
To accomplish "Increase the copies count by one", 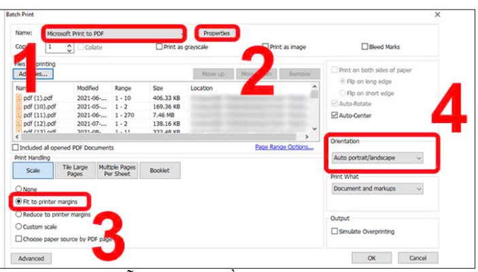I will point(69,45).
